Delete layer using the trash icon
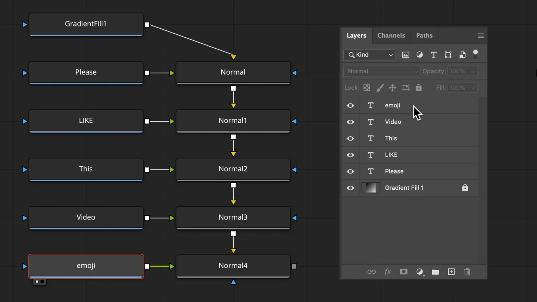Screen dimensions: 537x302 (467, 272)
